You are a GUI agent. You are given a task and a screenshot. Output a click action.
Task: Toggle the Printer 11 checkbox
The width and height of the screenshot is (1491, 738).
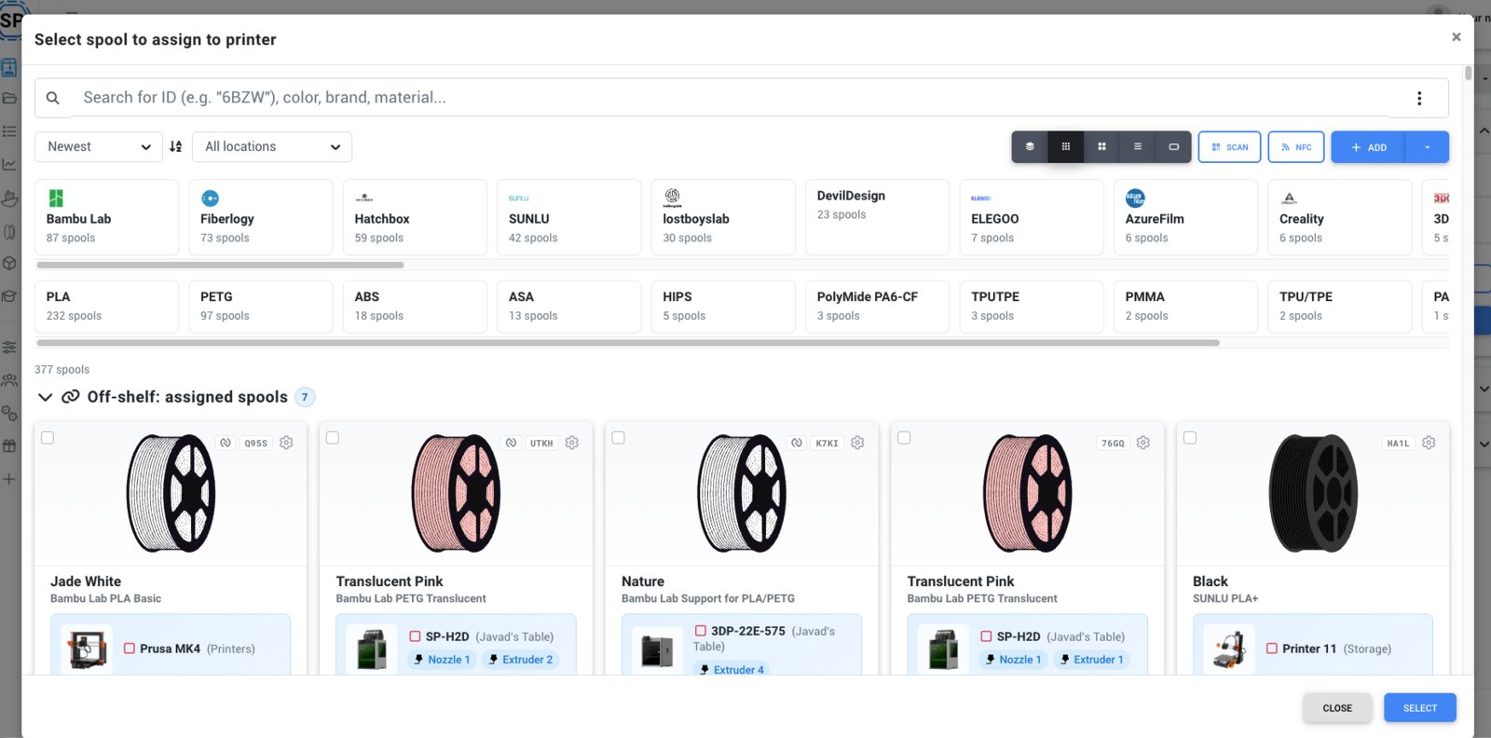point(1272,649)
